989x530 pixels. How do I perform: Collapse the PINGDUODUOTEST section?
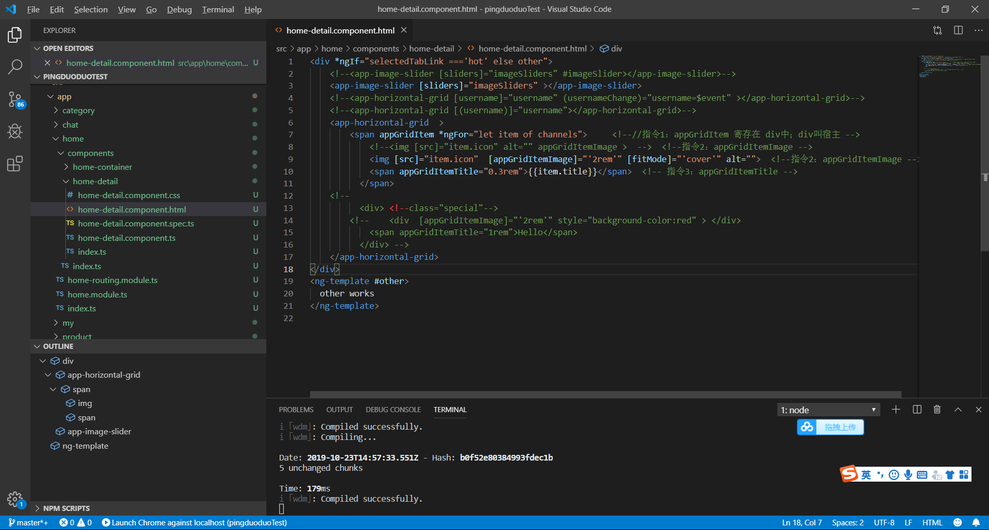tap(148, 77)
